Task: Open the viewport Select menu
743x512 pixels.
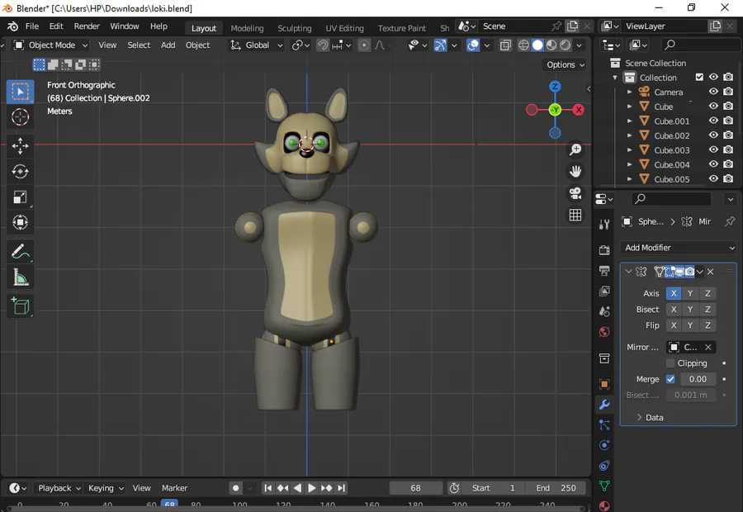Action: pyautogui.click(x=139, y=45)
